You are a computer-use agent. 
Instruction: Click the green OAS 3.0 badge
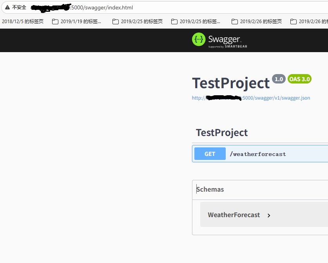(x=299, y=79)
